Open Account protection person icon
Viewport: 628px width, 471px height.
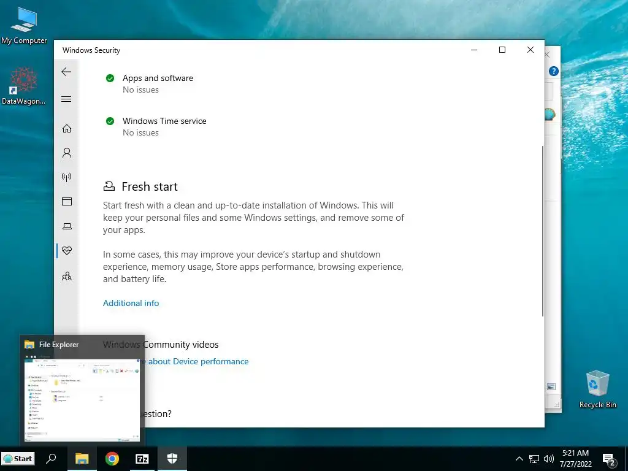point(67,153)
